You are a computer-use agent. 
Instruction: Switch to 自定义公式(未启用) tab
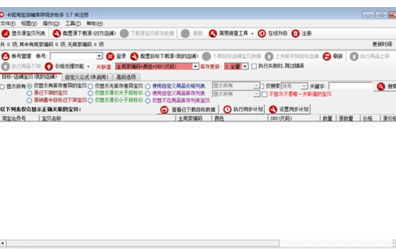[87, 77]
